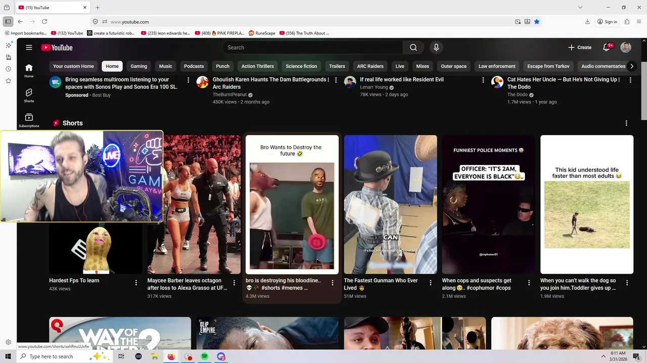
Task: Open the kid understood life short thumbnail
Action: coord(587,204)
